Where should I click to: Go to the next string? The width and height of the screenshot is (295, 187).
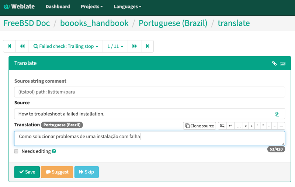[135, 46]
